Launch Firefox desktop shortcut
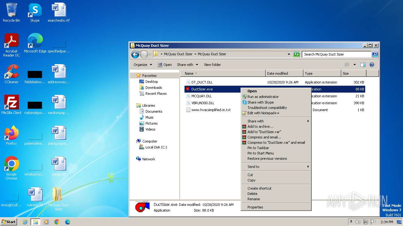Screen dimensions: 403x226 pyautogui.click(x=11, y=136)
